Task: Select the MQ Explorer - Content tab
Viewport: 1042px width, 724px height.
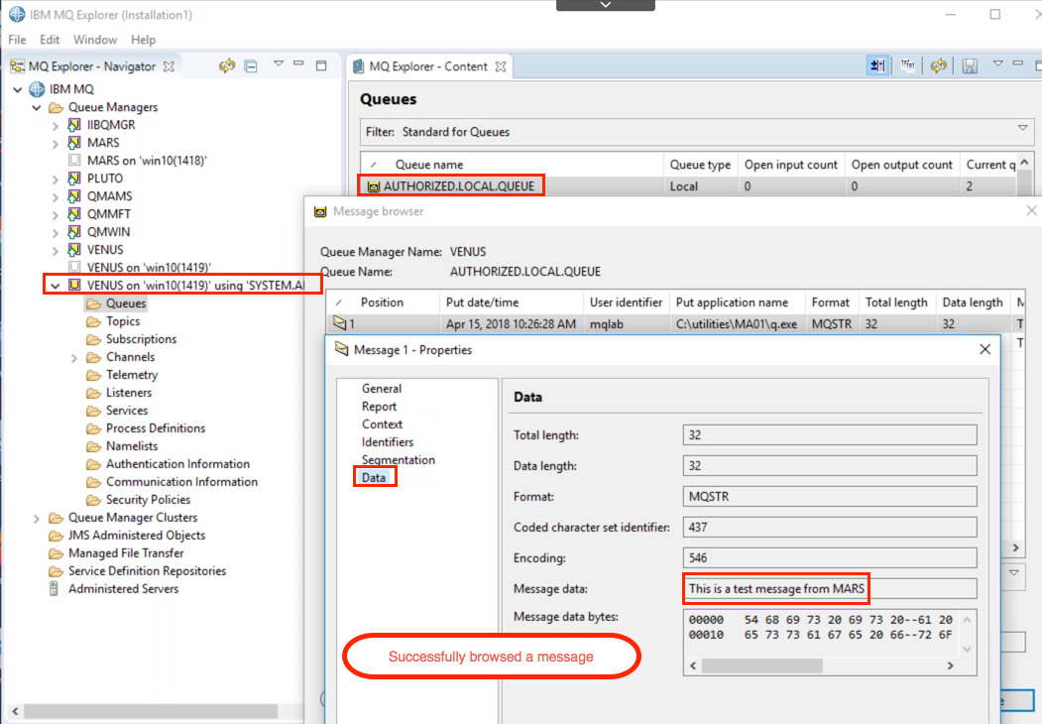Action: 428,66
